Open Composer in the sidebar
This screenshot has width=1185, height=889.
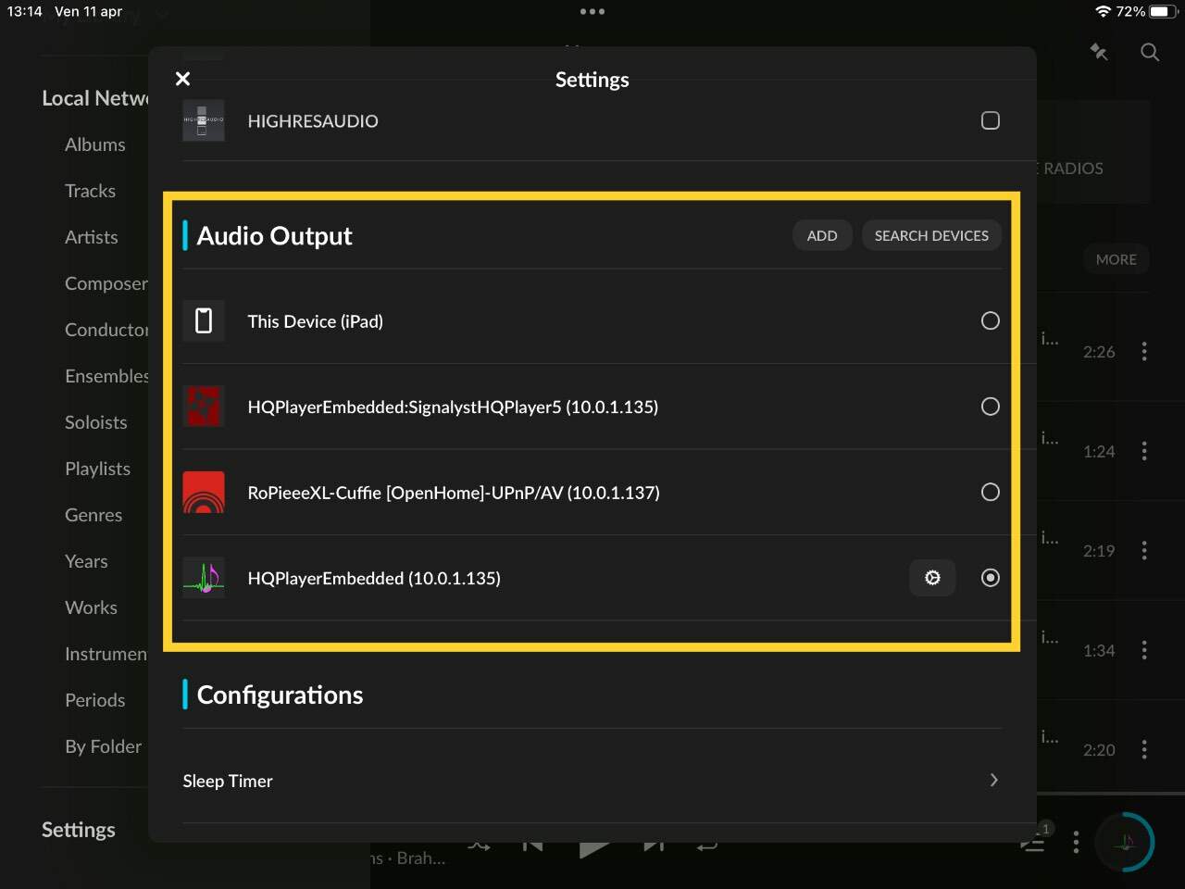(x=106, y=283)
